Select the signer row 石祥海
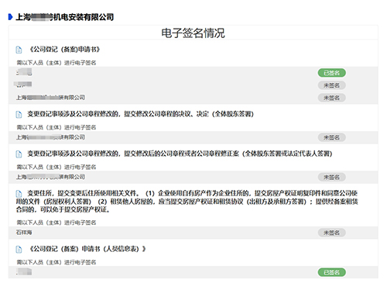387x283 pixels. 193,233
